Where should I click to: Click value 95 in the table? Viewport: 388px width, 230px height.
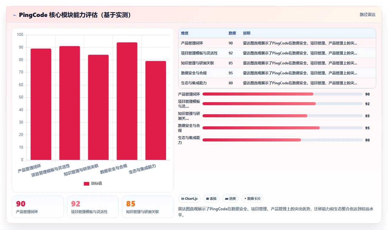coord(231,73)
